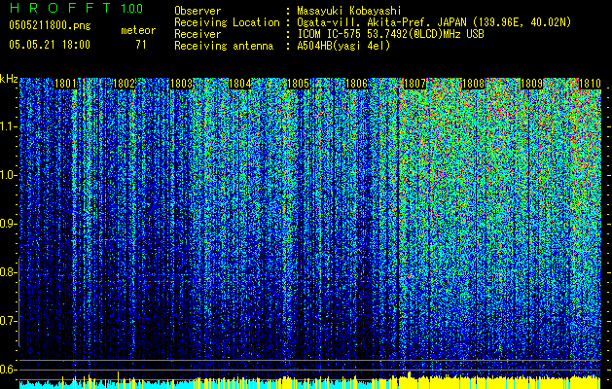
Task: Click the 1806 time marker
Action: click(357, 84)
